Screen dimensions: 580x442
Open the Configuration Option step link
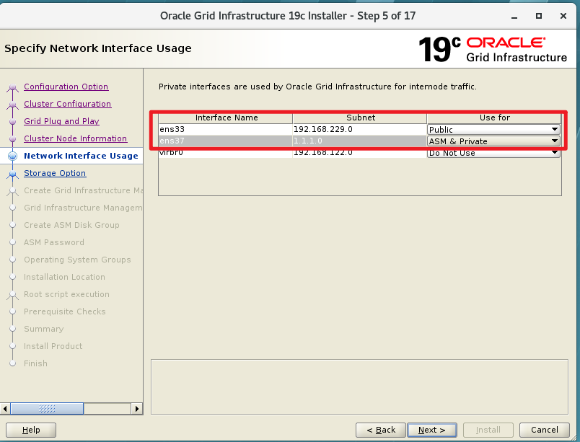coord(66,87)
